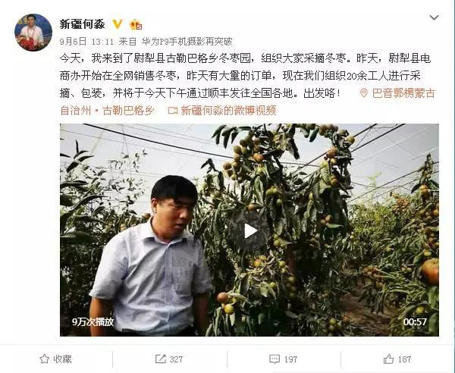Screen dimensions: 455x373
Task: Open the 新疆何淼 profile avatar
Action: (x=33, y=33)
